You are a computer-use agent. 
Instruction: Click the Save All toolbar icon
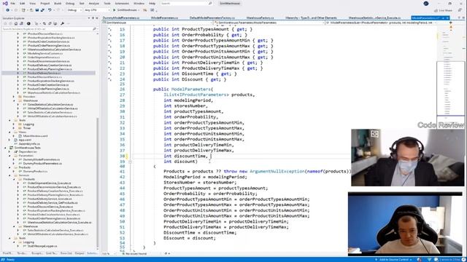(42, 10)
